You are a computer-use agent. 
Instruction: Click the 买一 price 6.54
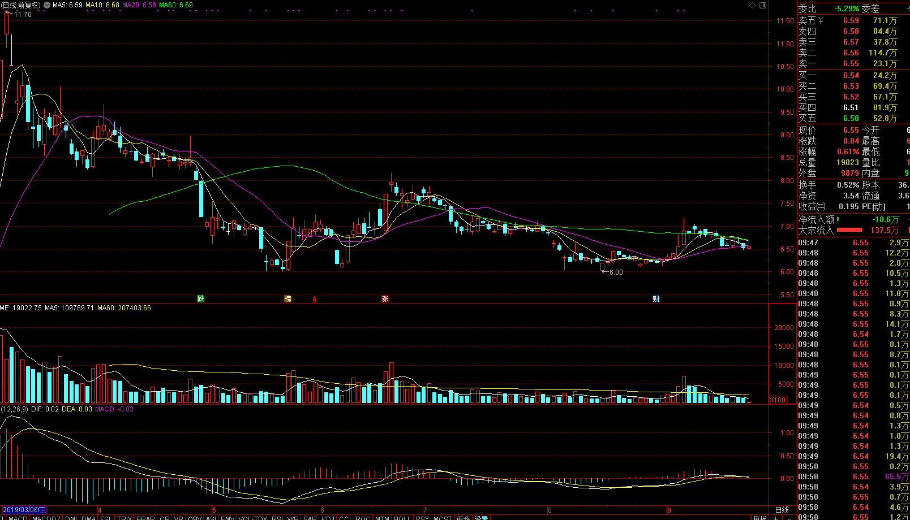[x=851, y=75]
